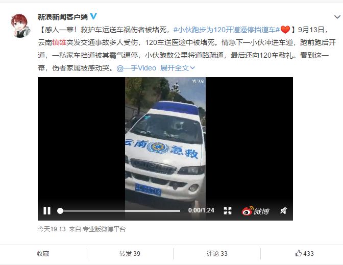Click the thumbs-up like icon
Screen dimensions: 343x265
pyautogui.click(x=299, y=253)
